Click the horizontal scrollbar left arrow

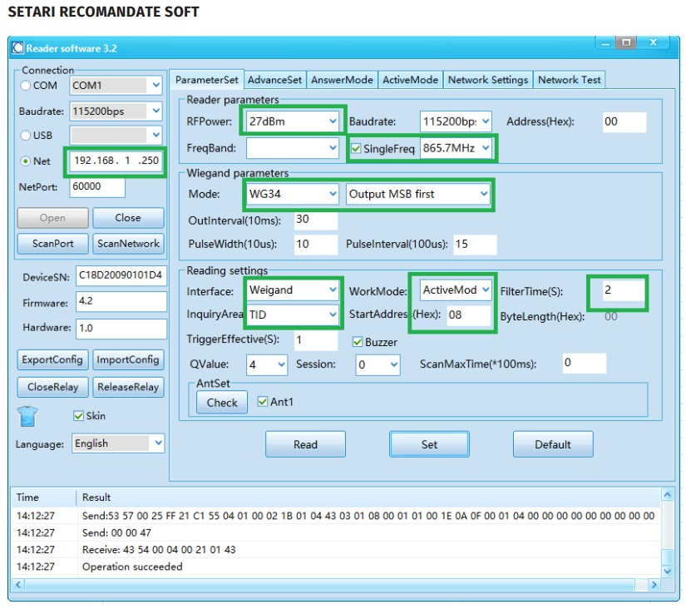pyautogui.click(x=18, y=585)
